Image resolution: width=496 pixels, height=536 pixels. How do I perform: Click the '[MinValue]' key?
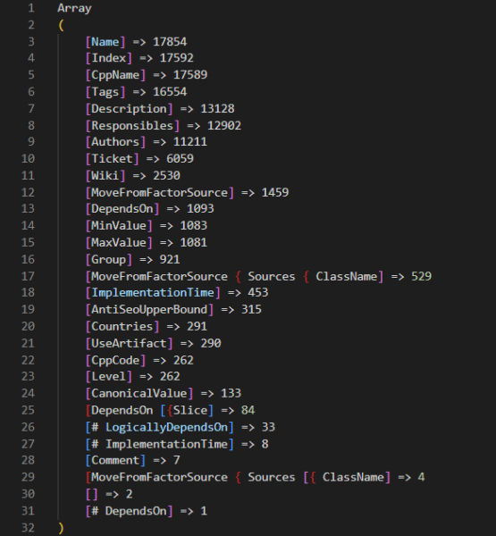tap(119, 226)
